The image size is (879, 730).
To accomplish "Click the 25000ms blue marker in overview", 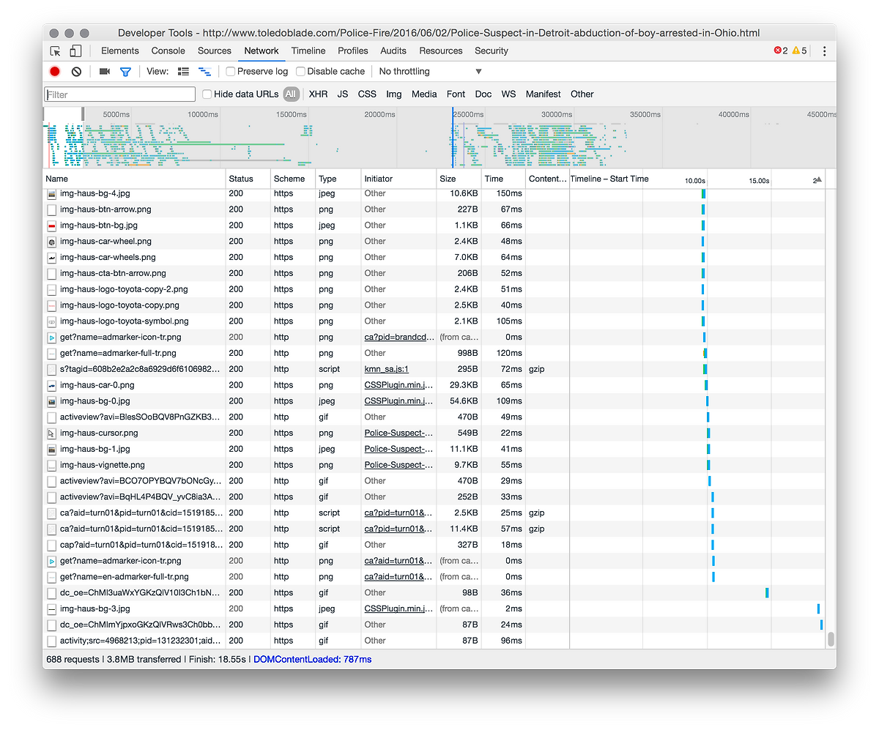I will [x=453, y=138].
